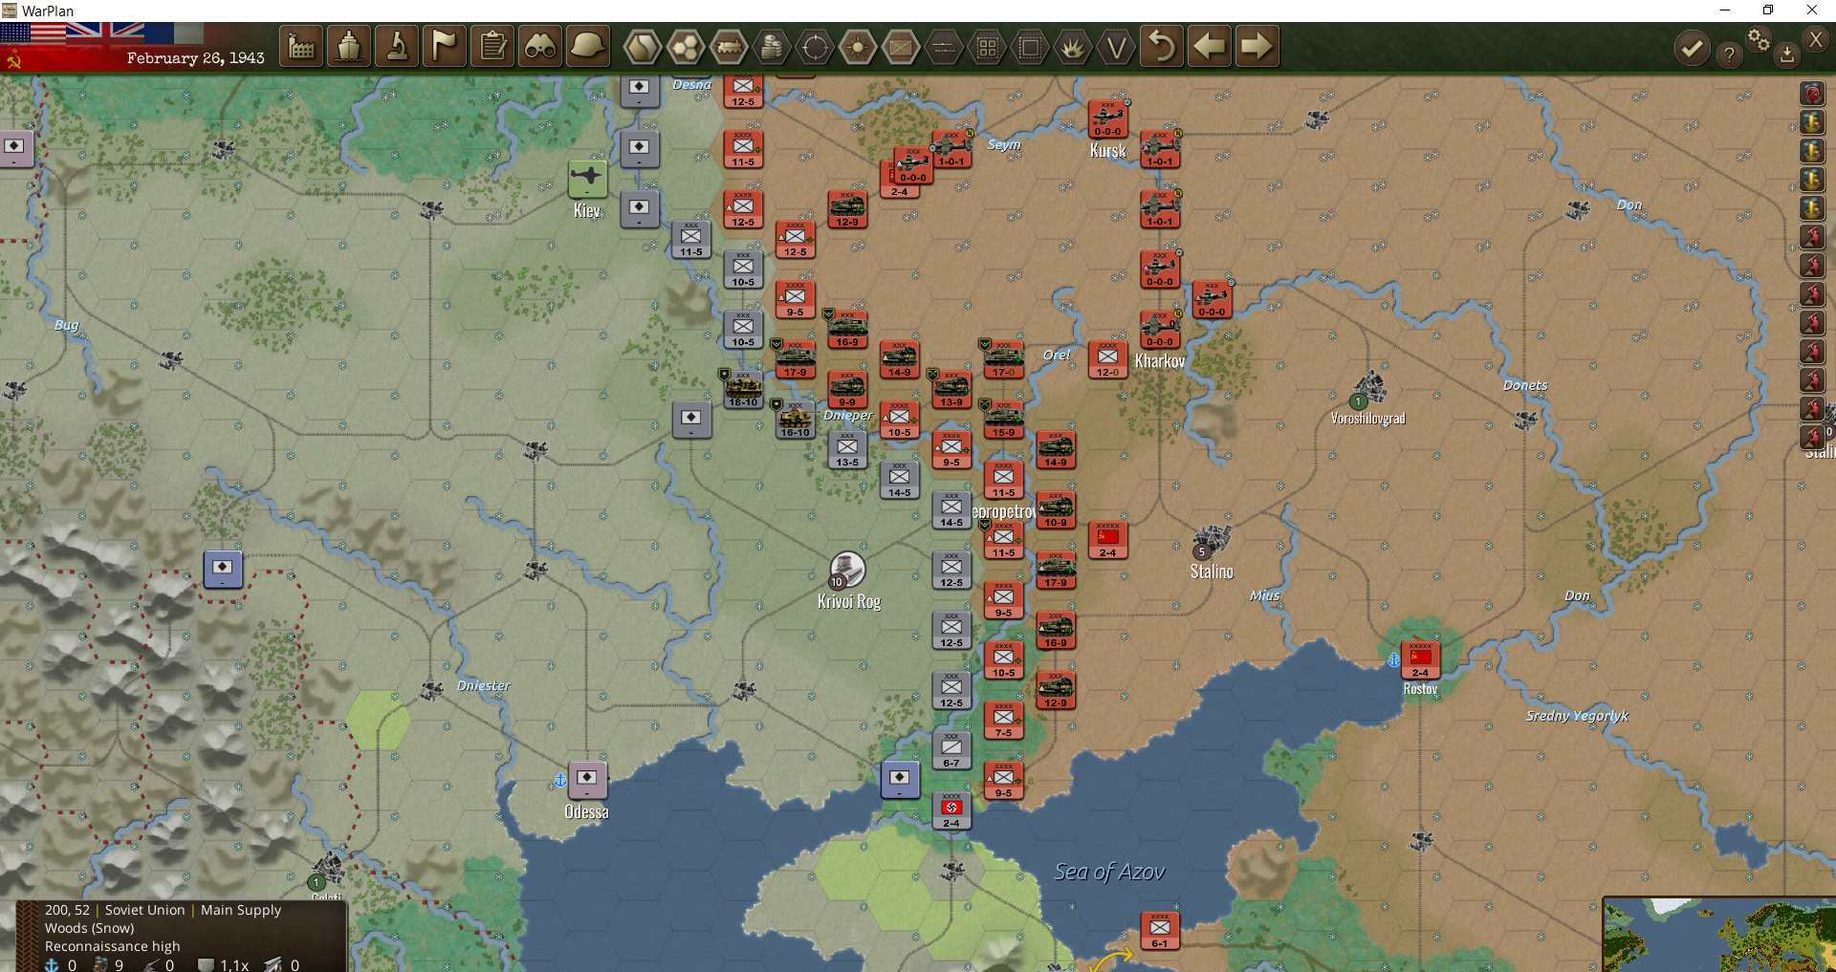Screen dimensions: 1836x972
Task: Select the German unit labeled 6-7
Action: pos(951,750)
